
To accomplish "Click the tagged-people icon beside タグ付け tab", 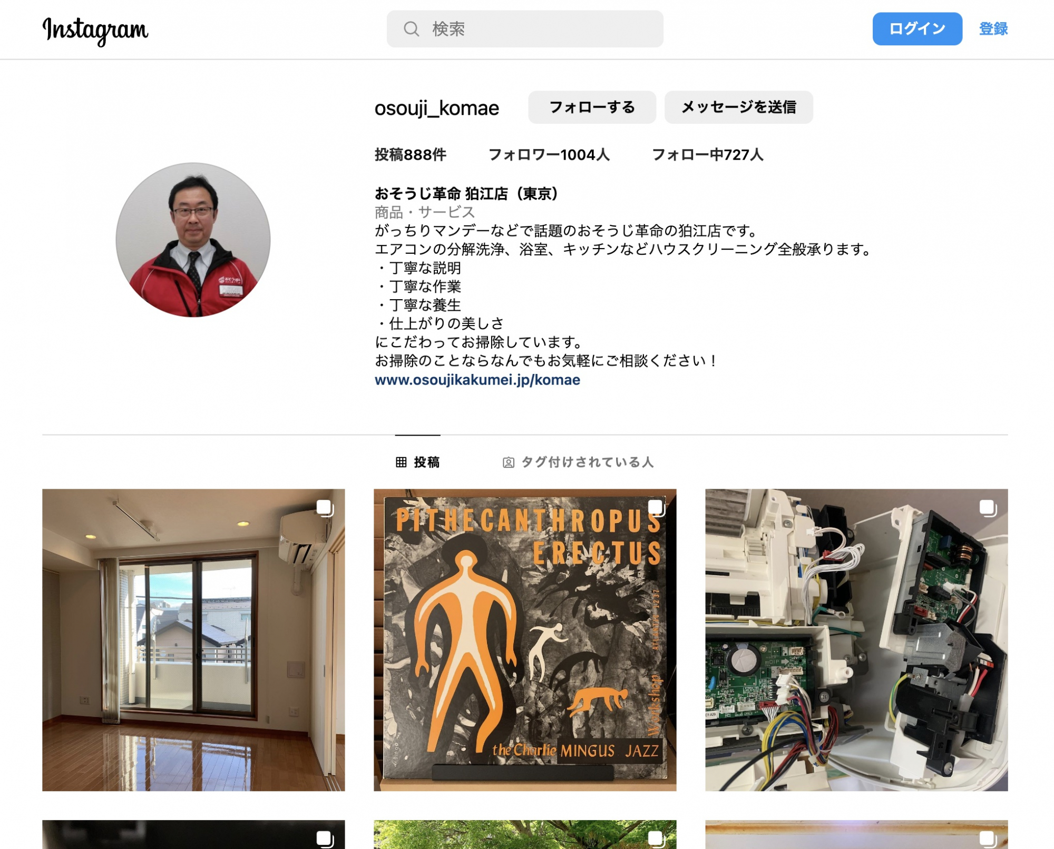I will pyautogui.click(x=508, y=462).
